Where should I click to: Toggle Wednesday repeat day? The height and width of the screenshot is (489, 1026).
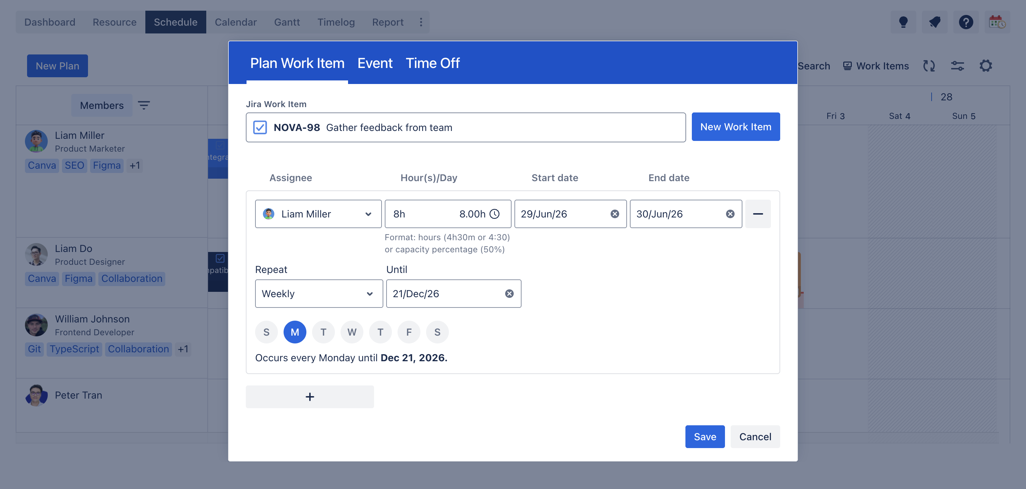point(352,332)
